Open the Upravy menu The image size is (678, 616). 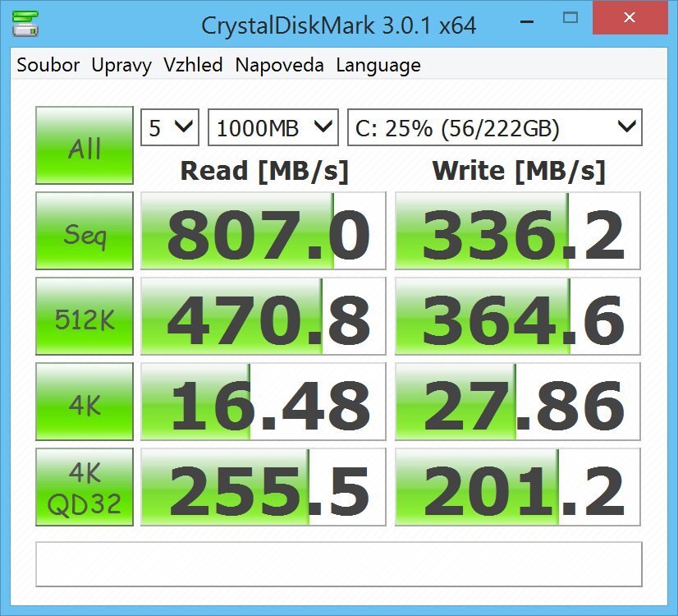point(121,66)
